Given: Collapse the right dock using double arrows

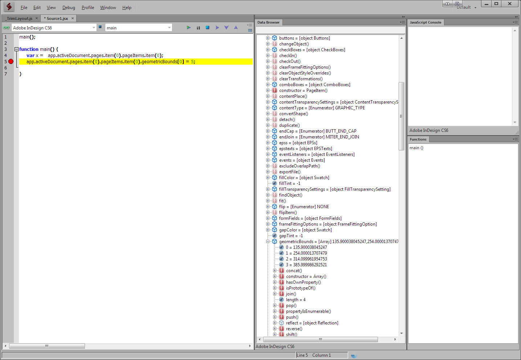Looking at the screenshot, I should pyautogui.click(x=516, y=17).
